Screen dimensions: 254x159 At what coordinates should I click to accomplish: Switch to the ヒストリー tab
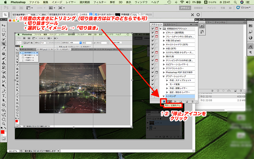tap(170, 24)
